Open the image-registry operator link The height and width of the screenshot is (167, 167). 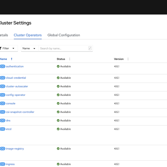pyautogui.click(x=15, y=149)
